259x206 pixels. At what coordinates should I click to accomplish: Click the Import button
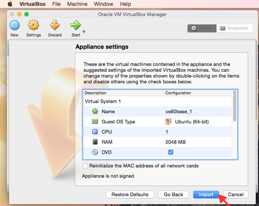(206, 194)
